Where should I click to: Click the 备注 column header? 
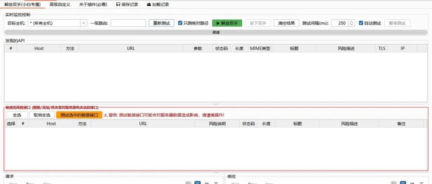tap(401, 123)
